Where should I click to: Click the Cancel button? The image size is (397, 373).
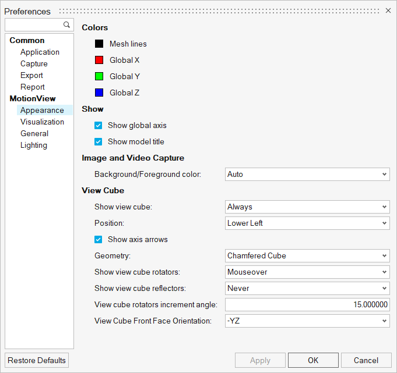point(366,360)
